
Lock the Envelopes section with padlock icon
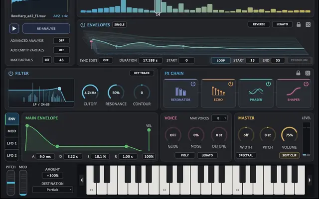point(299,24)
